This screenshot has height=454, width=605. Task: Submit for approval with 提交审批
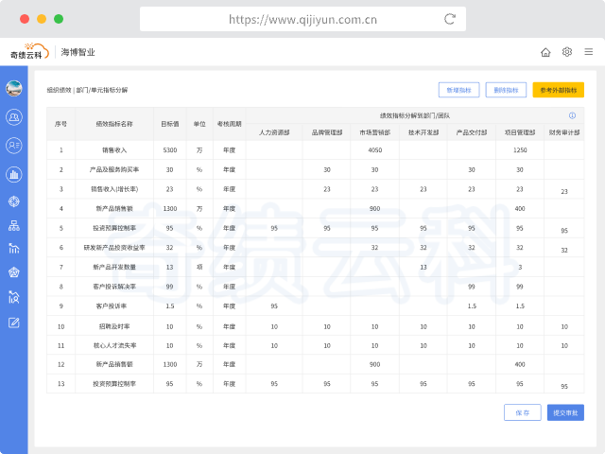[x=565, y=412]
